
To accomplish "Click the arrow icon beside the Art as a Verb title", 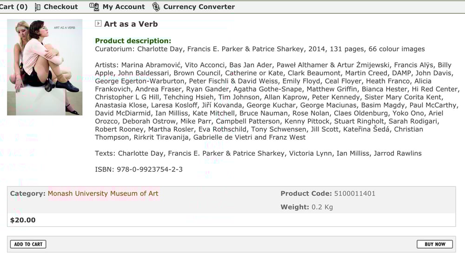I will coord(98,24).
